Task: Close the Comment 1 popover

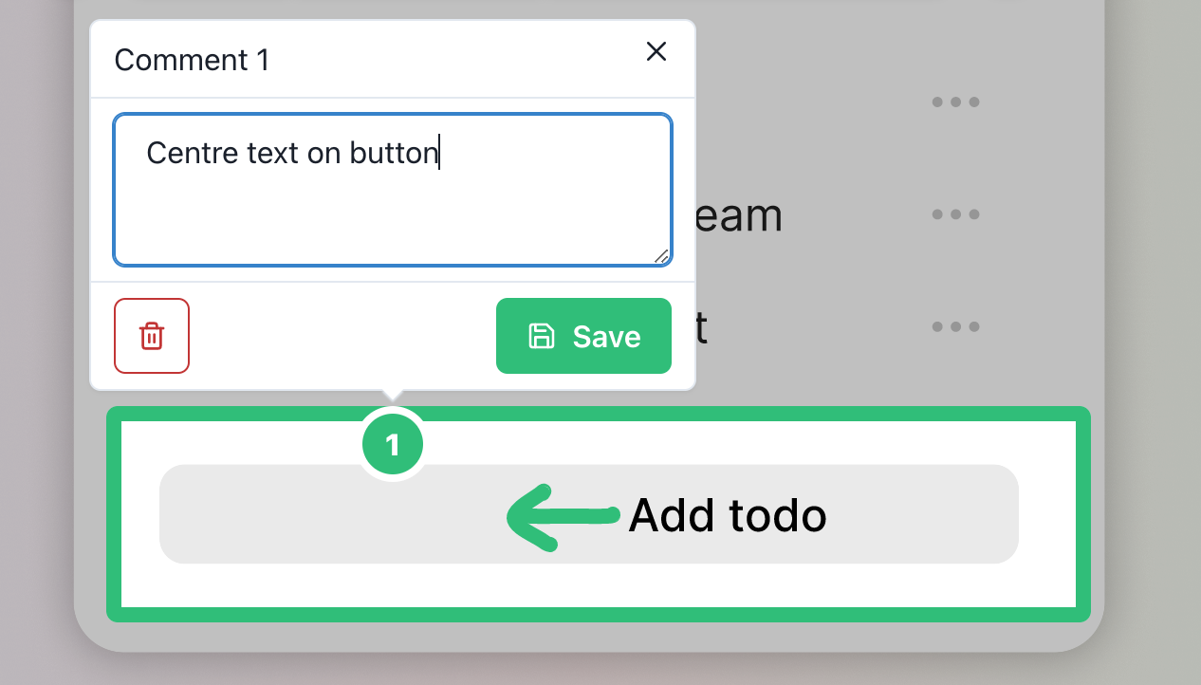Action: (656, 51)
